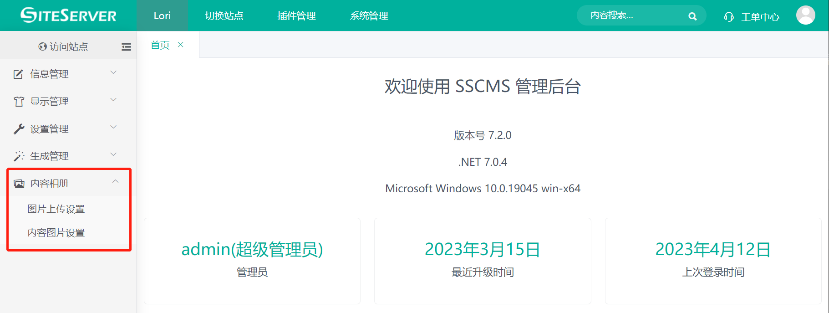Select the 首页 tab
The width and height of the screenshot is (829, 313).
160,45
